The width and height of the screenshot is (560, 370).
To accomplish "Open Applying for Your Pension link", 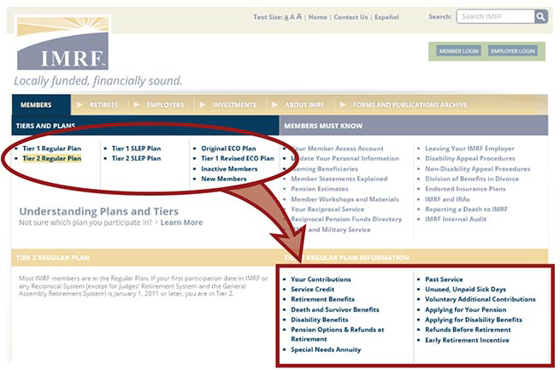I will click(465, 309).
